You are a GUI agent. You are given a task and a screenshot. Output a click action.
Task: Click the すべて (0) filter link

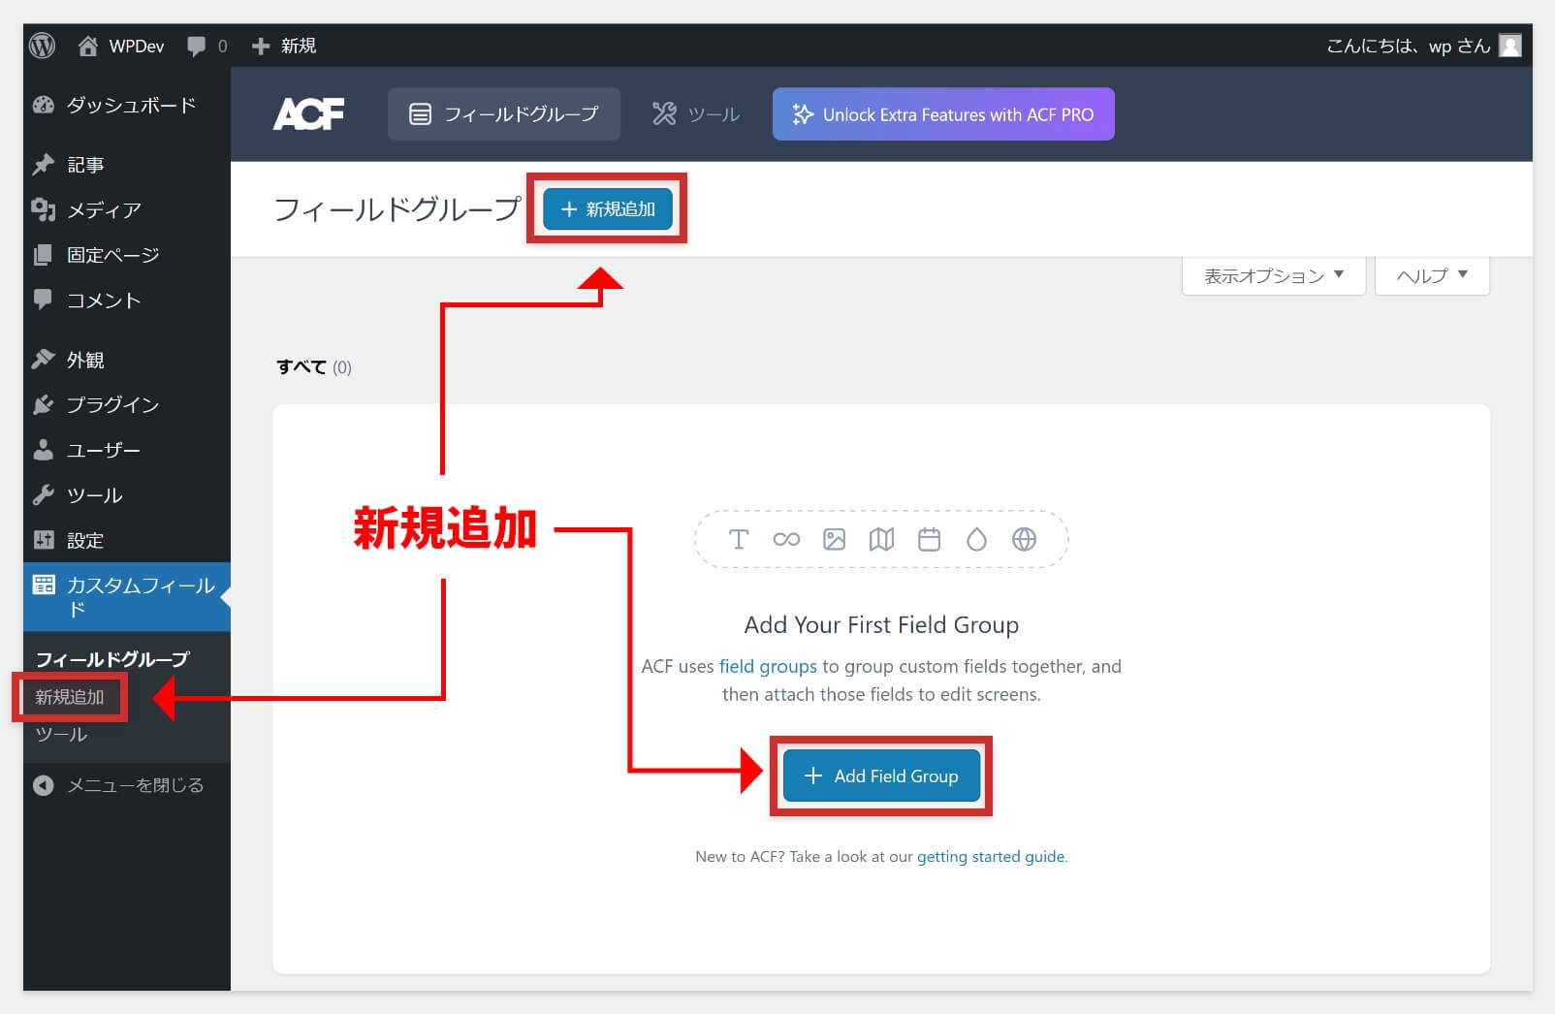coord(313,367)
